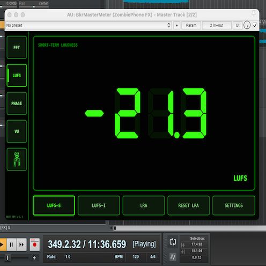Image resolution: width=266 pixels, height=266 pixels.
Task: Click the BPM value 120 field
Action: tap(136, 257)
